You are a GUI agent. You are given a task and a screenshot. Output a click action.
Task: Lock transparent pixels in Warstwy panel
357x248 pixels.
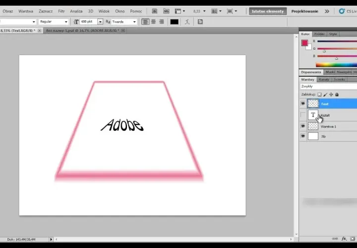click(x=319, y=94)
